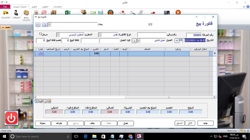The height and width of the screenshot is (140, 250).
Task: Click the brown wallet ribbon icon
Action: [110, 12]
